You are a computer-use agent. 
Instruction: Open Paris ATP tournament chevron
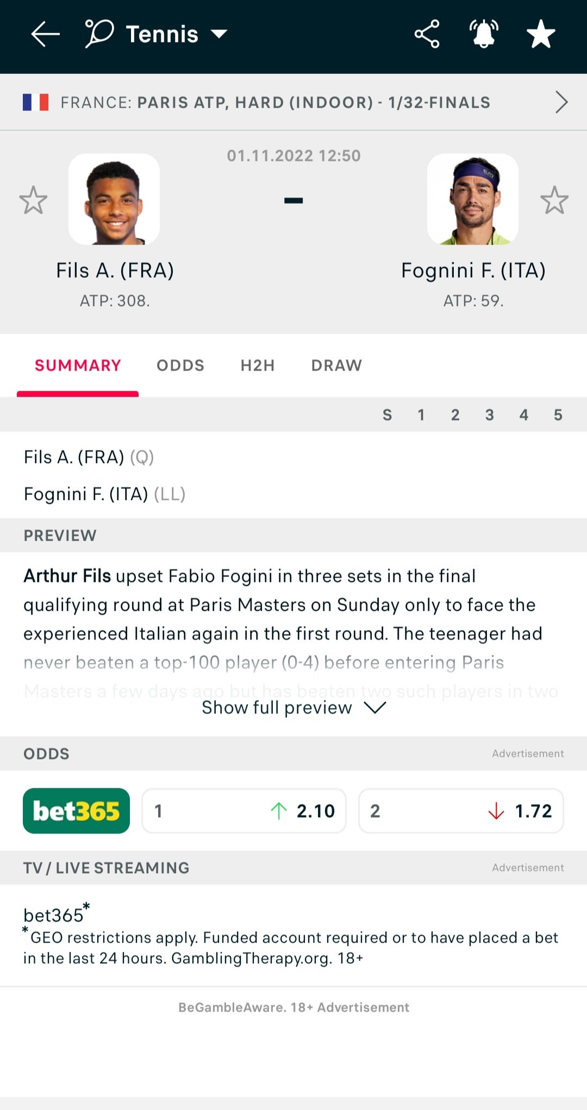coord(561,102)
